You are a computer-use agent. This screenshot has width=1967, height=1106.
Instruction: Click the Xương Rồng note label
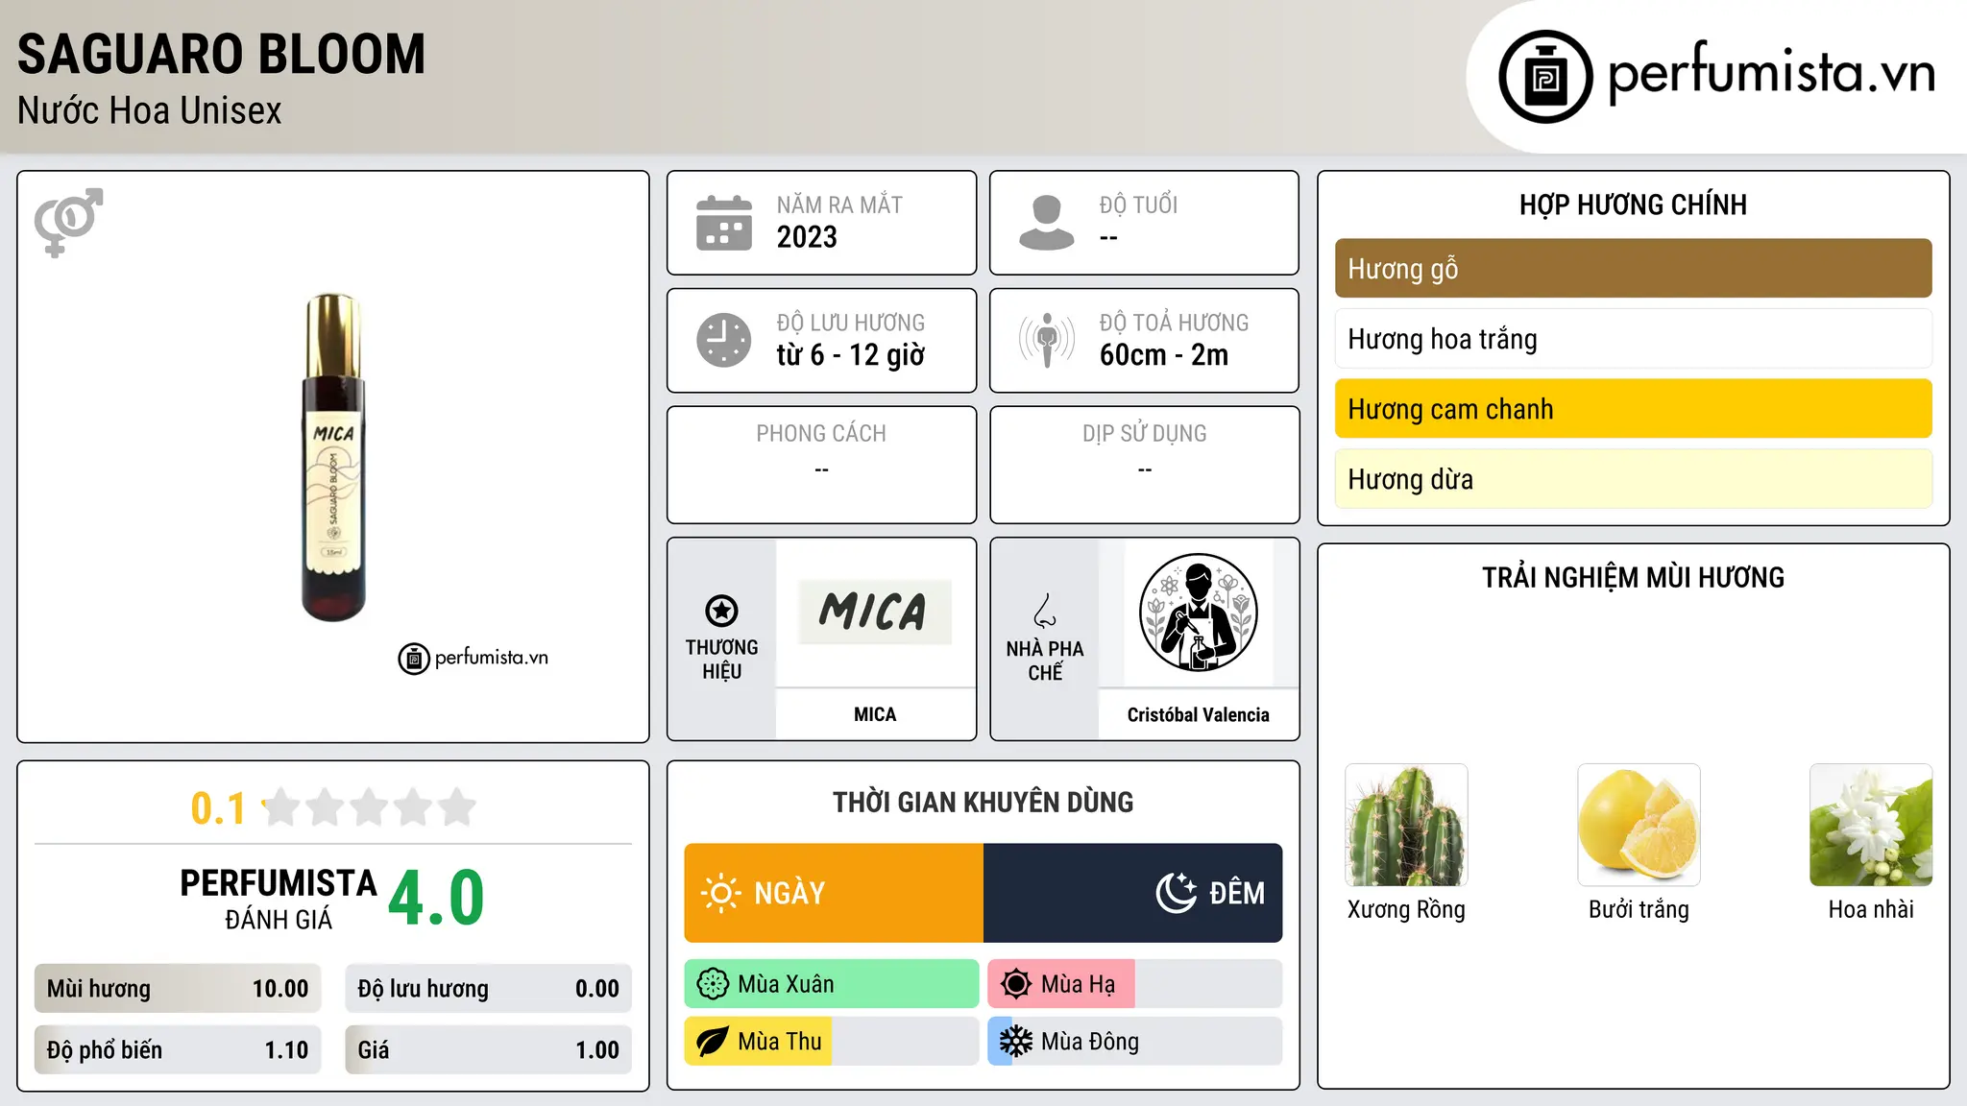coord(1406,909)
